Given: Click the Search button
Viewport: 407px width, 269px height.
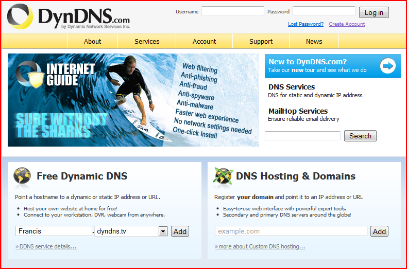Looking at the screenshot, I should (360, 136).
